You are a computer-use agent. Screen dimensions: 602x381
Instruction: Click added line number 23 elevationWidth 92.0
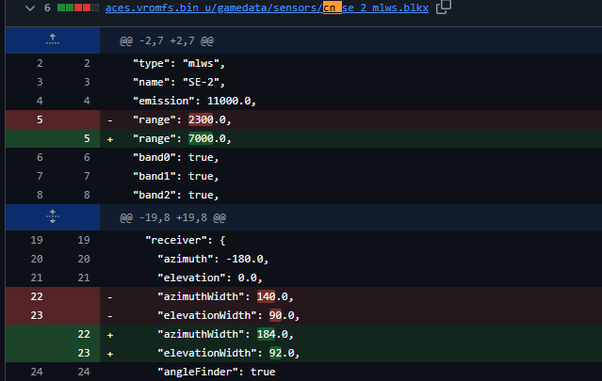point(84,353)
